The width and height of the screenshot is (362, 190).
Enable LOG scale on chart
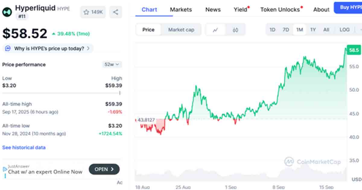tap(345, 30)
